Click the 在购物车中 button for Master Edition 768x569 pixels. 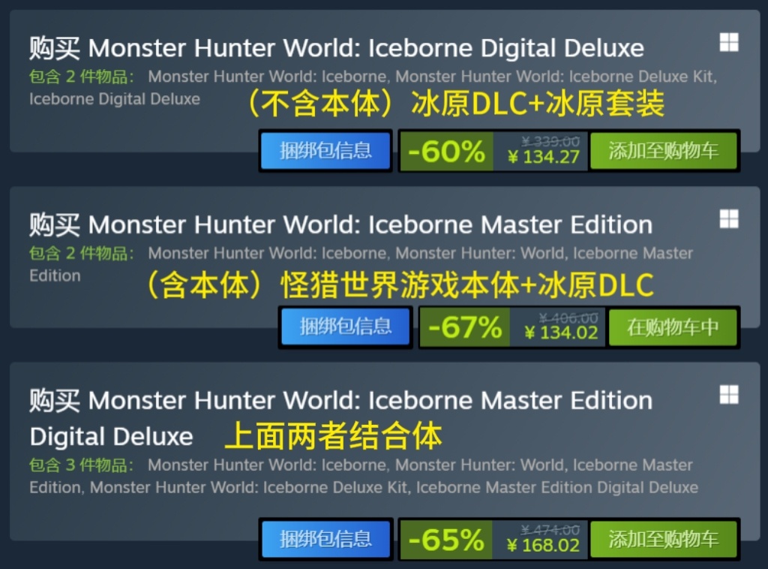(673, 327)
